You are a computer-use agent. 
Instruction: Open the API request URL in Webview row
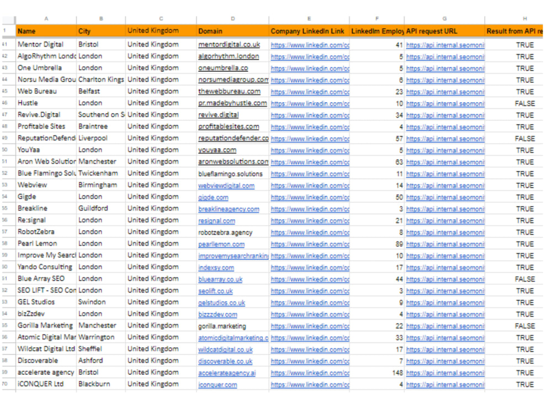pos(445,185)
